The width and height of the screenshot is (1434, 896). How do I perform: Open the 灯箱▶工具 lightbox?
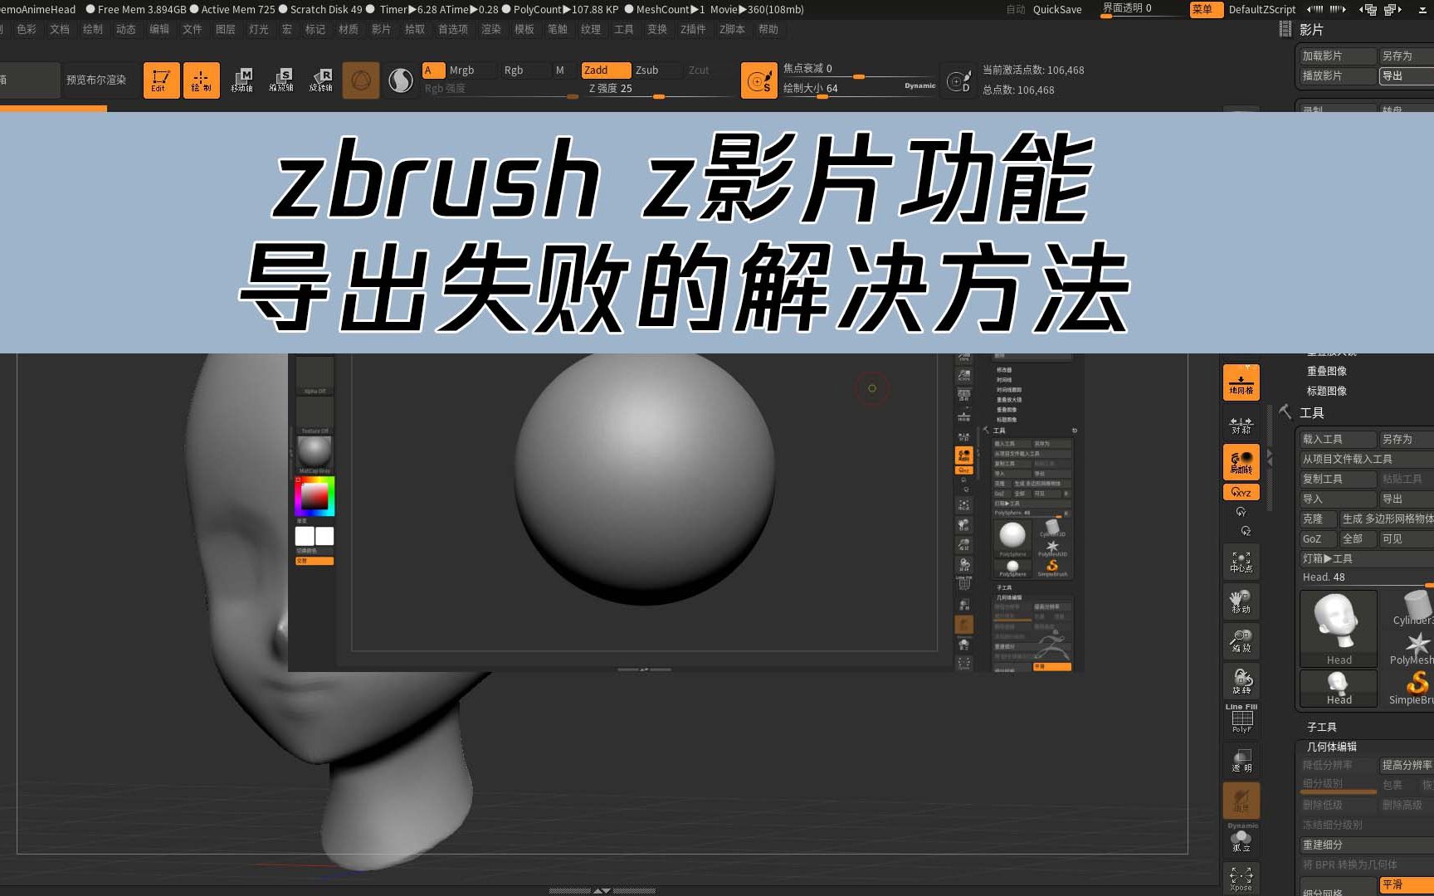click(x=1366, y=558)
